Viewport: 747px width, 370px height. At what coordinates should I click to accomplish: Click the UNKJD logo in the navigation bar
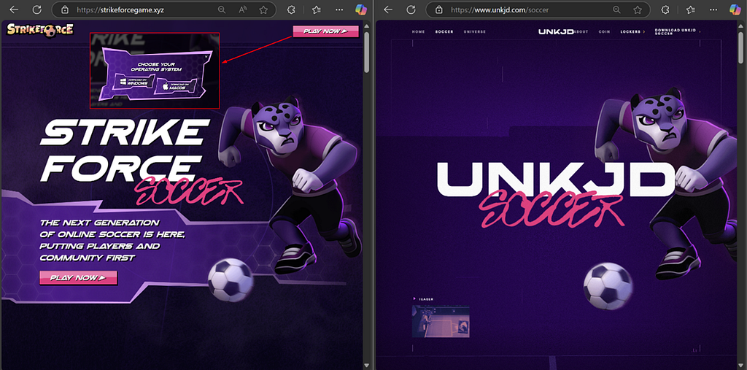[x=555, y=31]
